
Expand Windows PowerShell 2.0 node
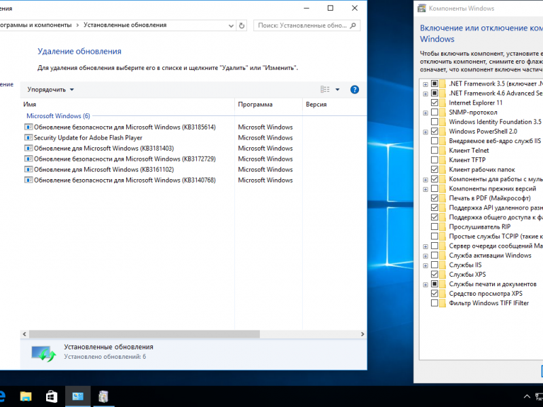pyautogui.click(x=426, y=132)
